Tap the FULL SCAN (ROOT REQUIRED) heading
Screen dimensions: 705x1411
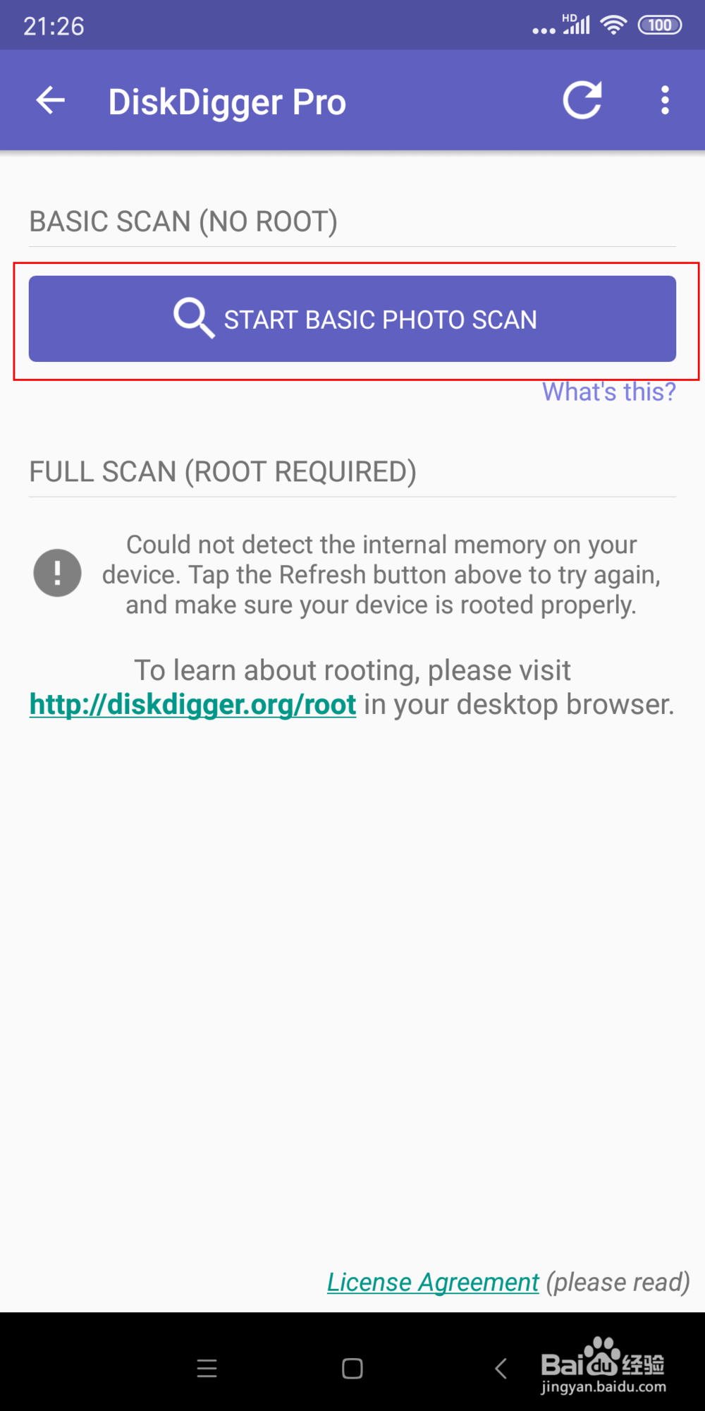click(223, 472)
